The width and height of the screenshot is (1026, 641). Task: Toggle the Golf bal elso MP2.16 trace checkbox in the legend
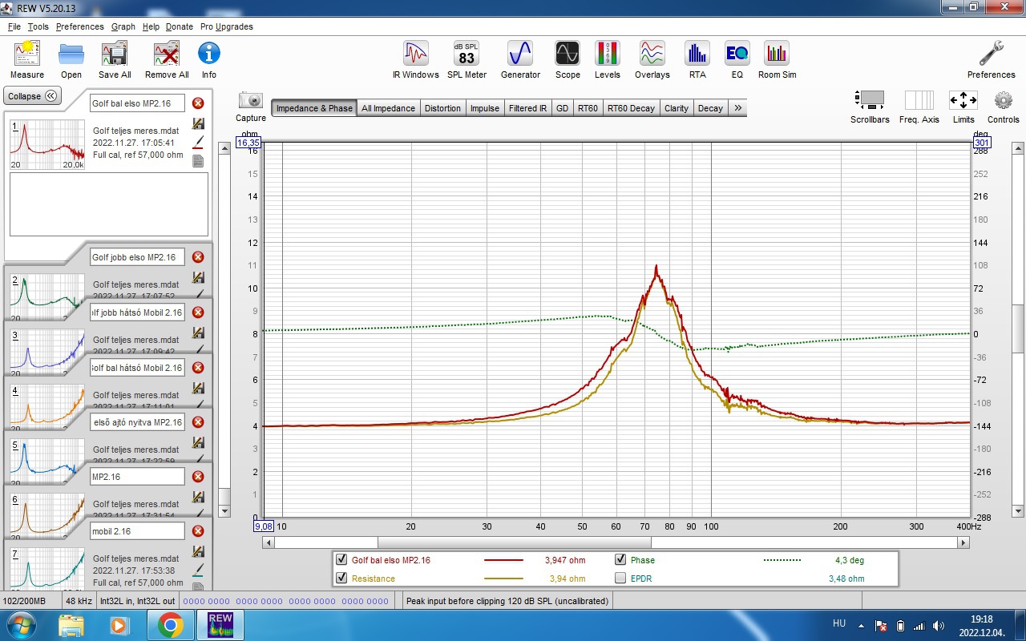(342, 560)
